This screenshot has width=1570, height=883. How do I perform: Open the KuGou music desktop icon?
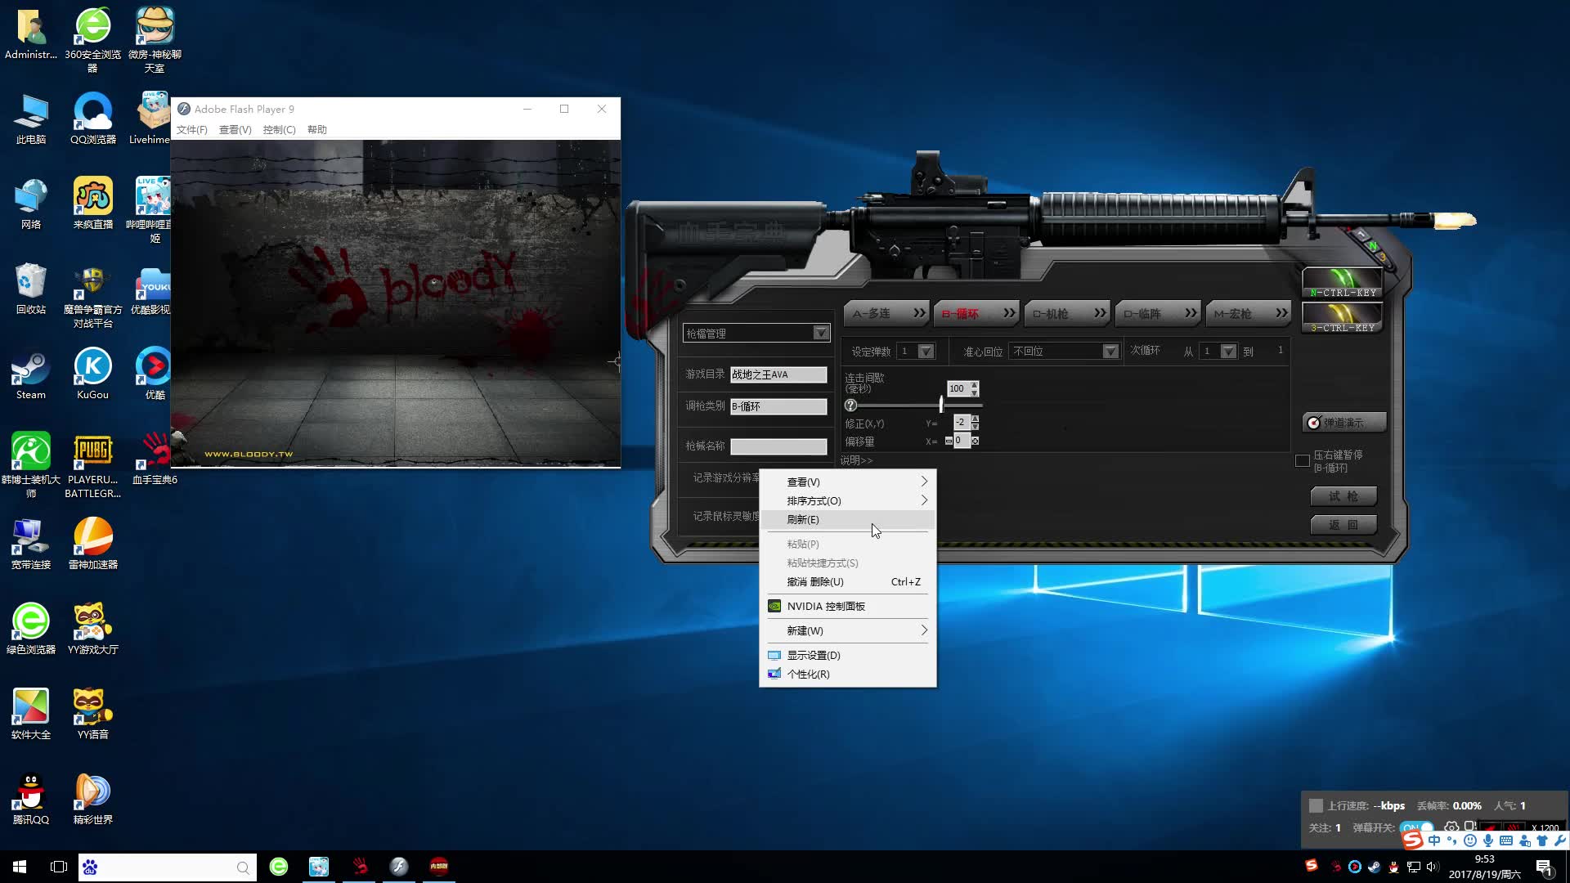(x=92, y=374)
